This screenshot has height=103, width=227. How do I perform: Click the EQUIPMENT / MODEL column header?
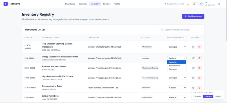(51, 38)
